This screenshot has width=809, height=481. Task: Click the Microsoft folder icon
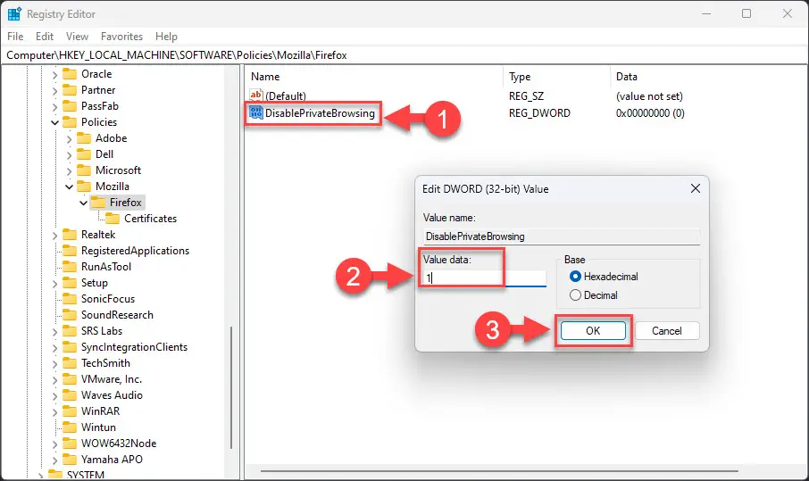tap(84, 170)
